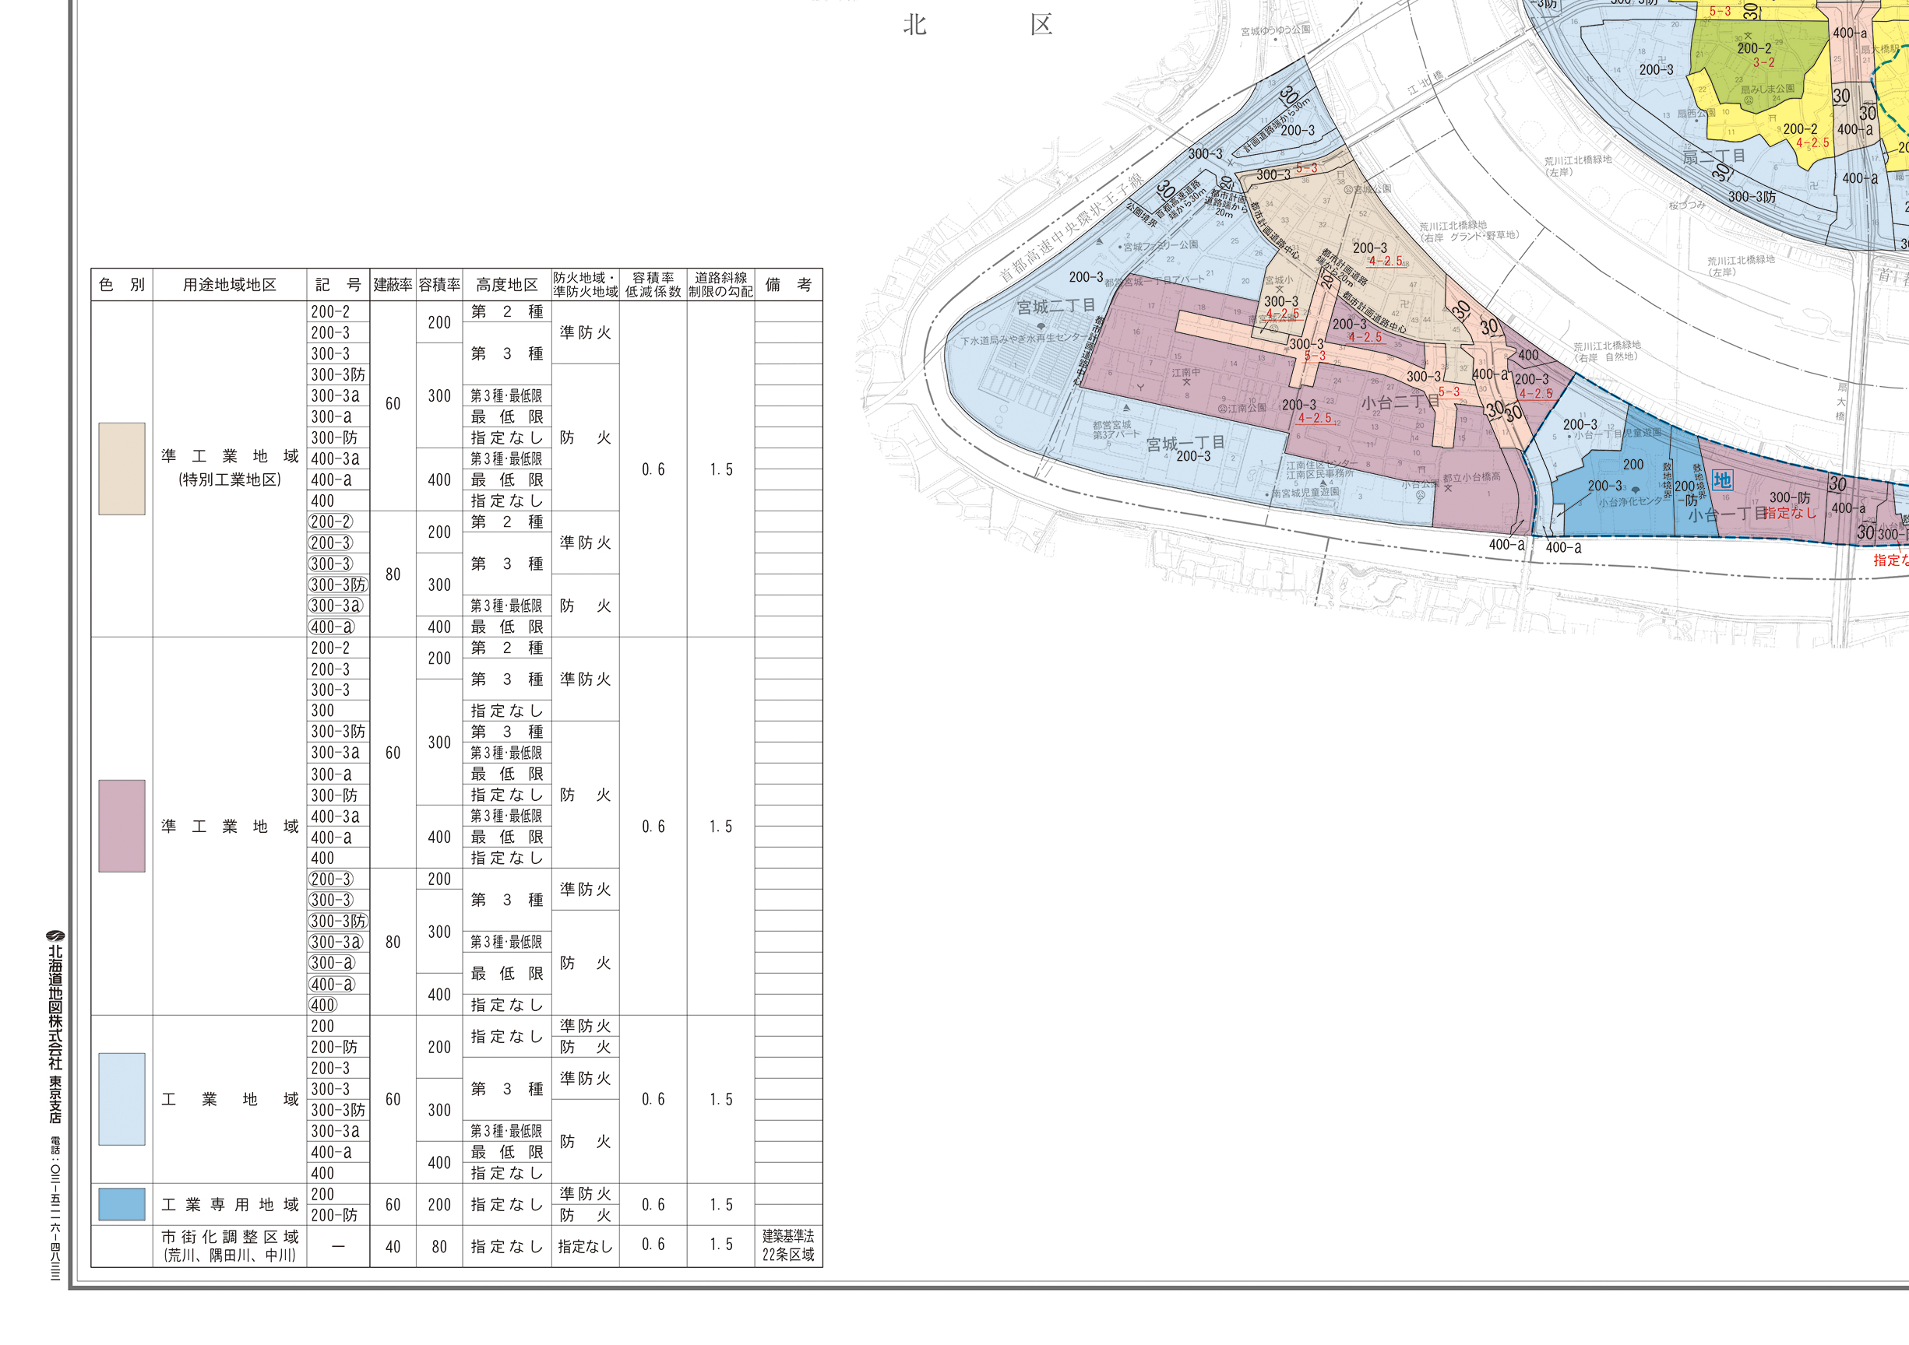Select the 建蔽率 column header

[393, 285]
